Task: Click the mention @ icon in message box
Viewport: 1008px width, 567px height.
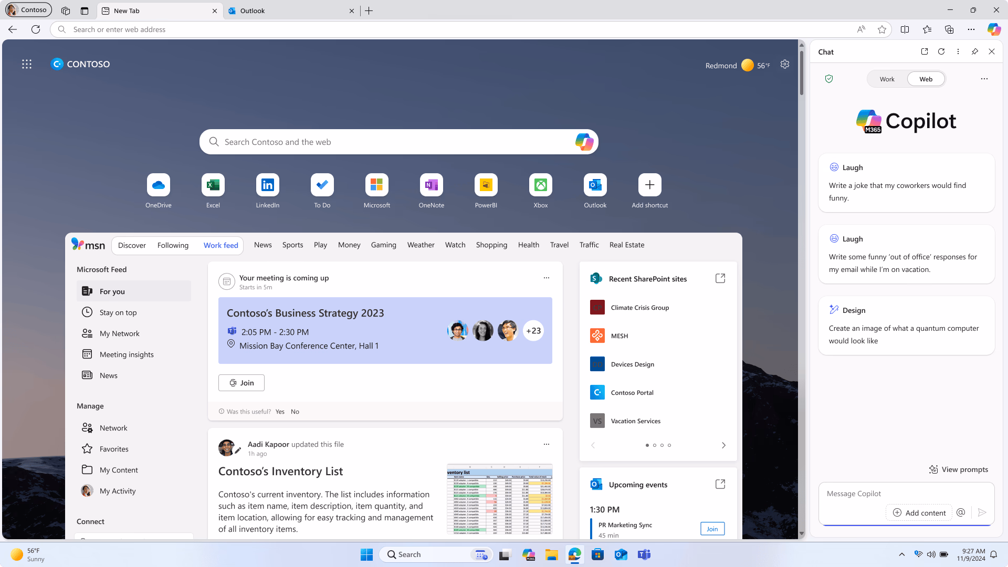Action: point(961,512)
